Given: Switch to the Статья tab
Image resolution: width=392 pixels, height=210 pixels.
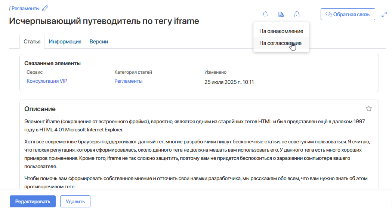Looking at the screenshot, I should (x=32, y=42).
